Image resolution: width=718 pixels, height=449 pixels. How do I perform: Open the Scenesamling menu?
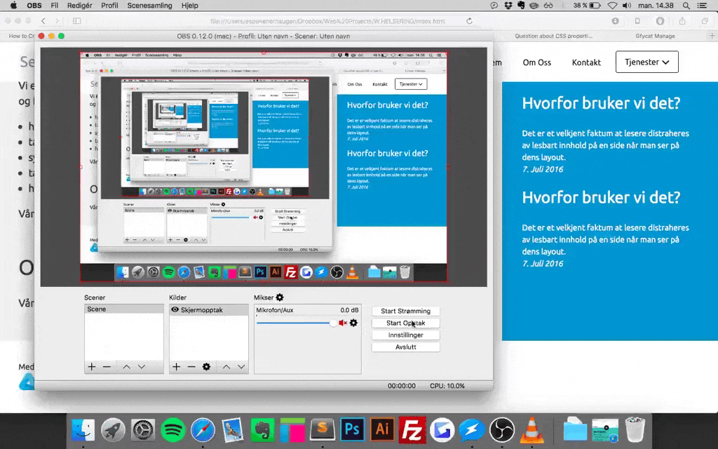click(149, 6)
